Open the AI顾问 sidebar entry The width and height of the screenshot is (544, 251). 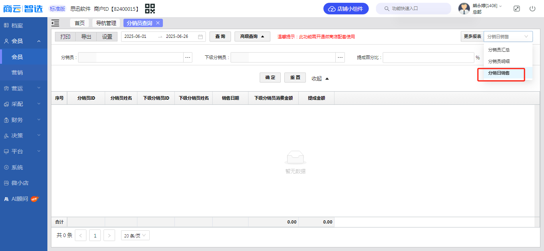tap(23, 199)
